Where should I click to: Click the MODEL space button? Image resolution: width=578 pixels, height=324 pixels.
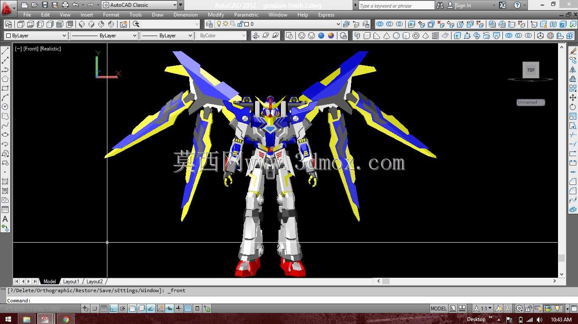pos(439,308)
